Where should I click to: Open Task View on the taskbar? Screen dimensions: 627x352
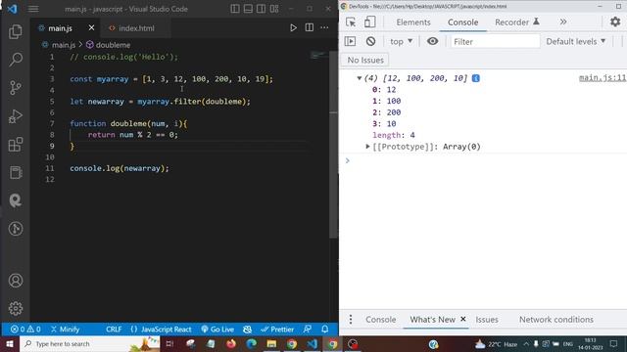(169, 343)
